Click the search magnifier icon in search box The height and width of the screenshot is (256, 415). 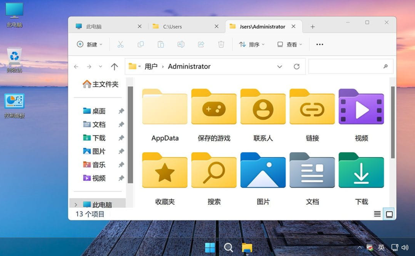[386, 66]
